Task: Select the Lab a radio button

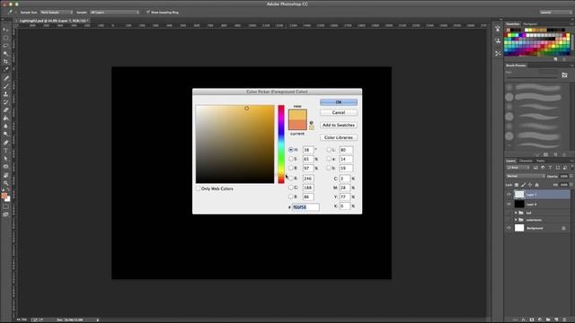Action: [329, 159]
